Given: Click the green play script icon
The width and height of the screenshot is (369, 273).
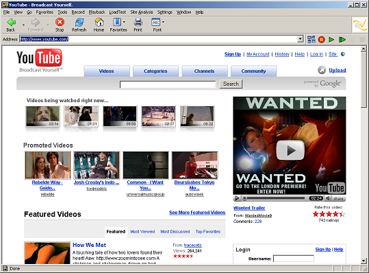Looking at the screenshot, I should click(x=331, y=39).
